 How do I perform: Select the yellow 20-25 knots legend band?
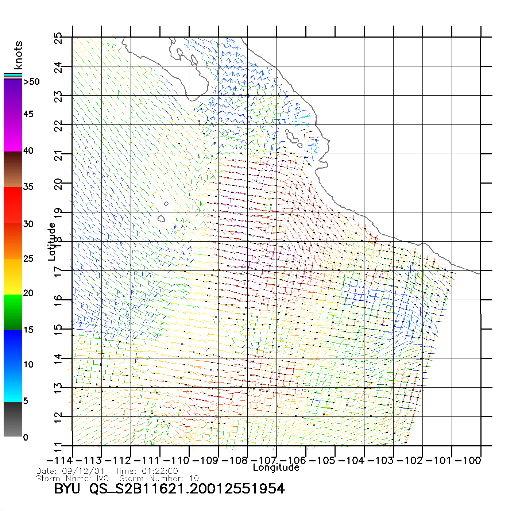pos(13,276)
